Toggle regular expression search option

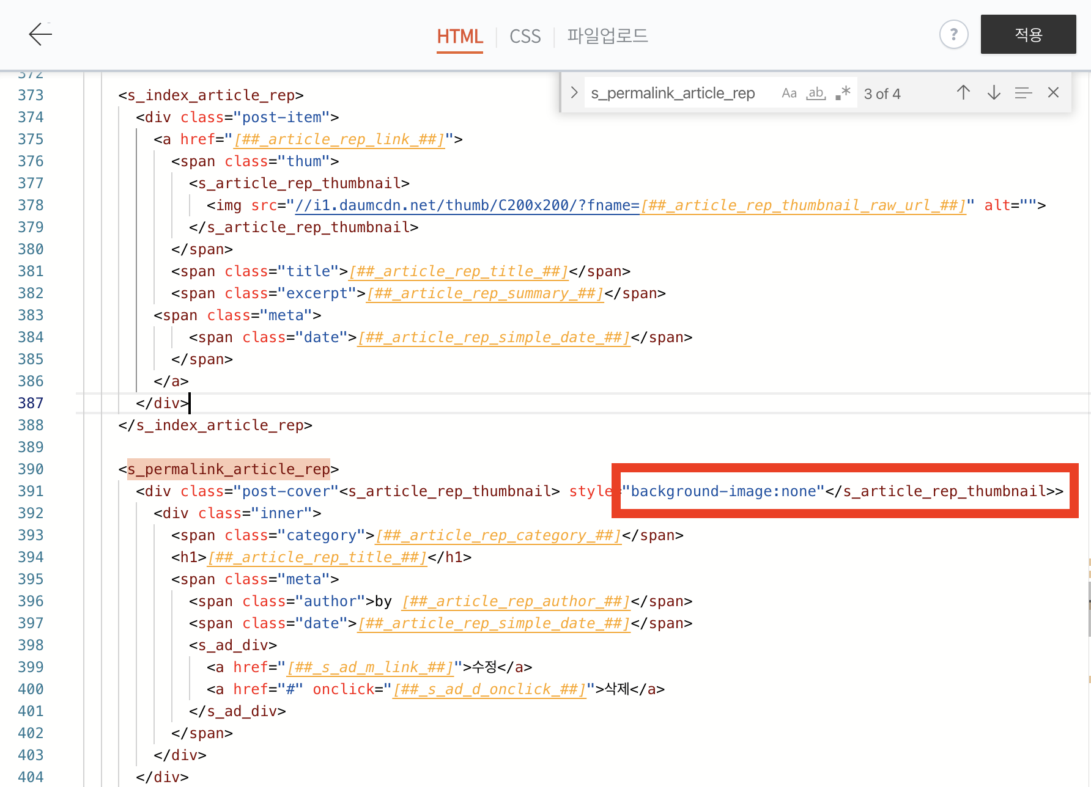pos(843,93)
